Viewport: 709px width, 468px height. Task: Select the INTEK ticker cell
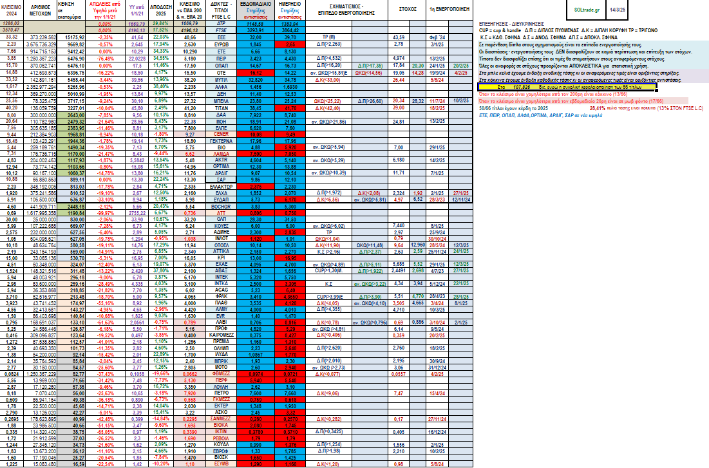pyautogui.click(x=222, y=277)
